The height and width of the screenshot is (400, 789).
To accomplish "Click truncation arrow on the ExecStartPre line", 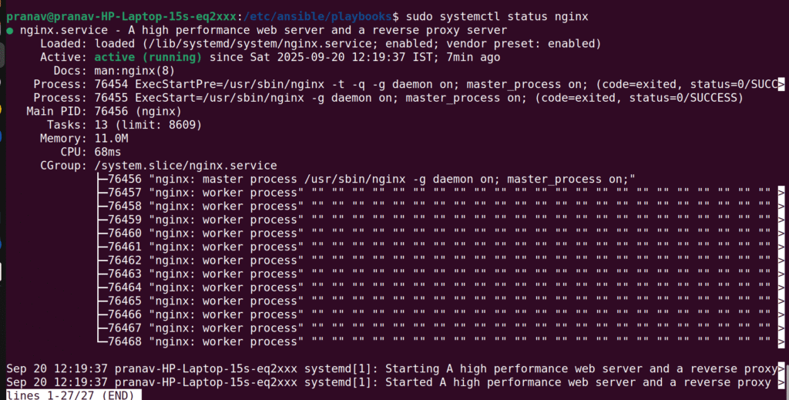I will (781, 85).
